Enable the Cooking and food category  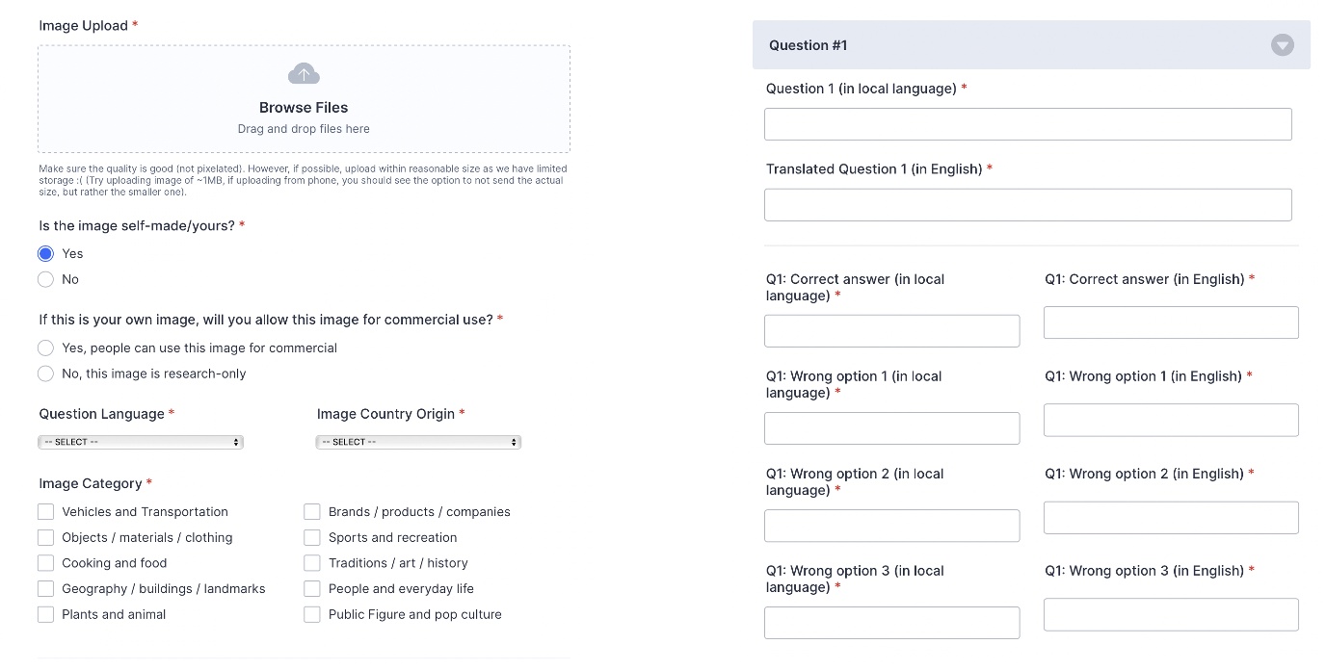(x=45, y=563)
